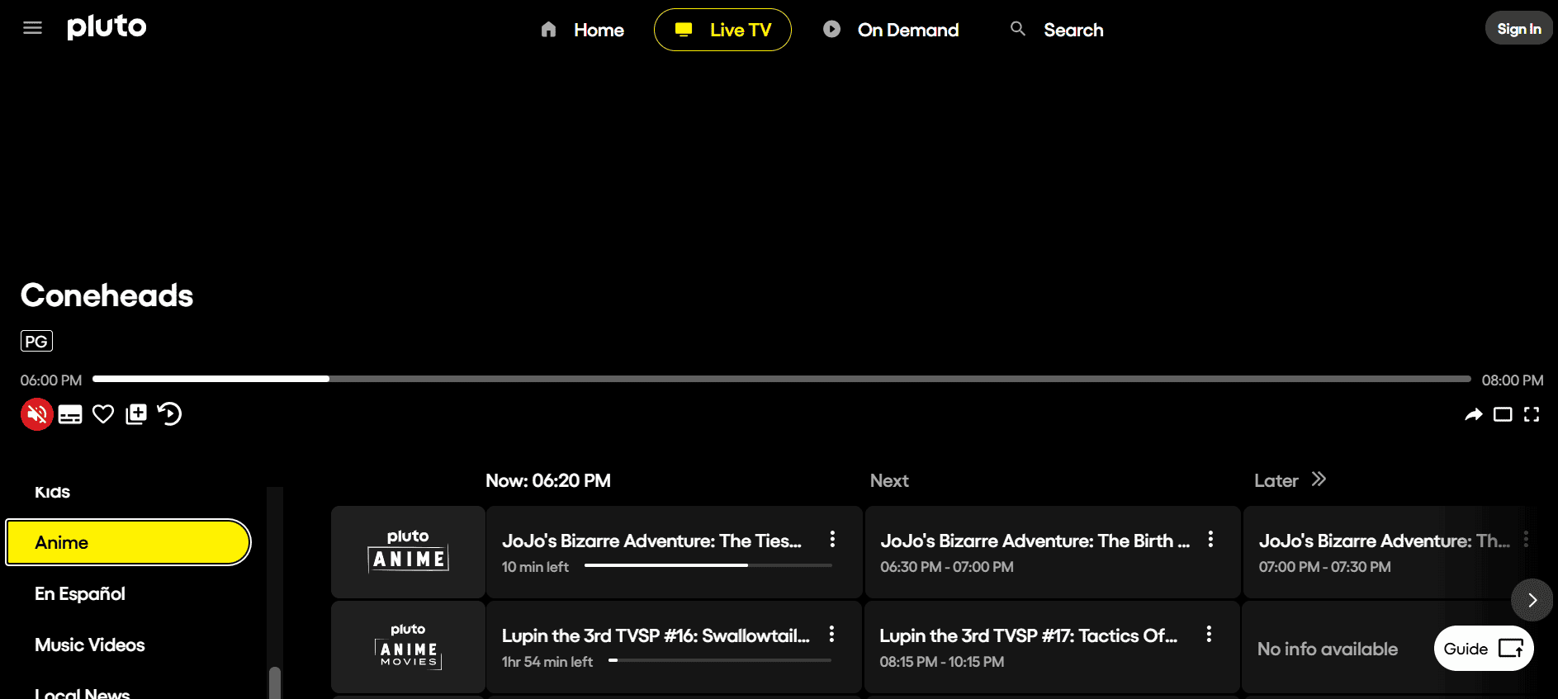1558x699 pixels.
Task: Click the Coneheads playback progress bar
Action: (782, 379)
